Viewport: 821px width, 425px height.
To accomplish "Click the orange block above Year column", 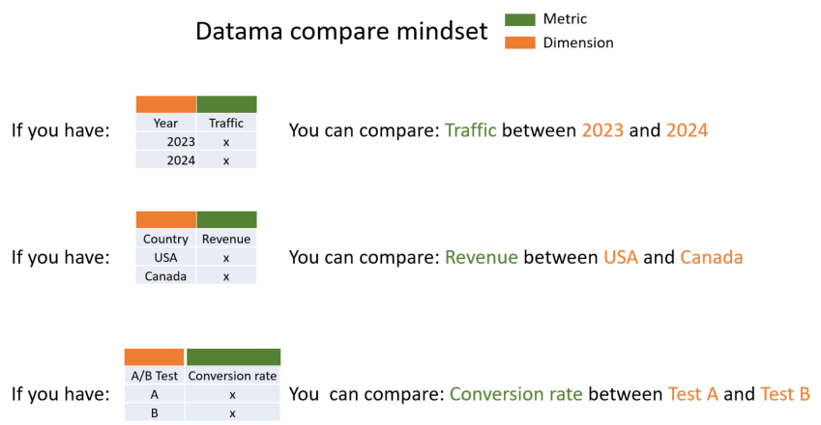I will pos(166,104).
